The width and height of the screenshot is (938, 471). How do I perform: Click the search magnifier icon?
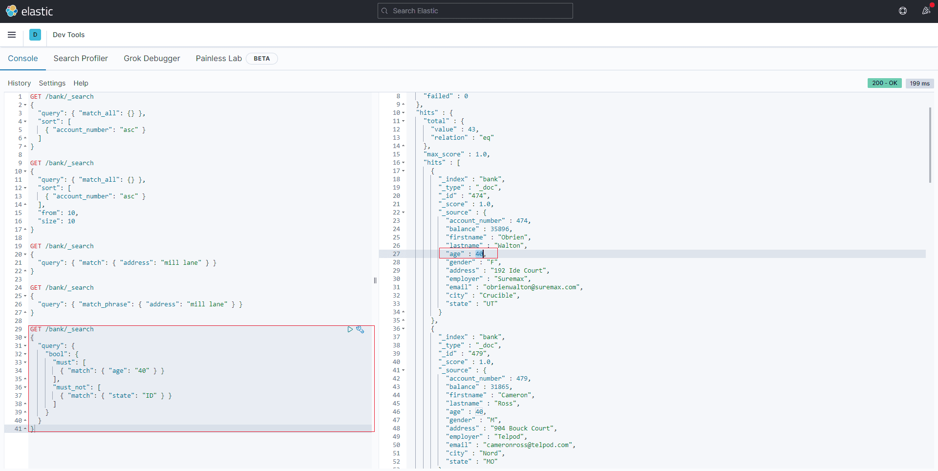tap(385, 11)
